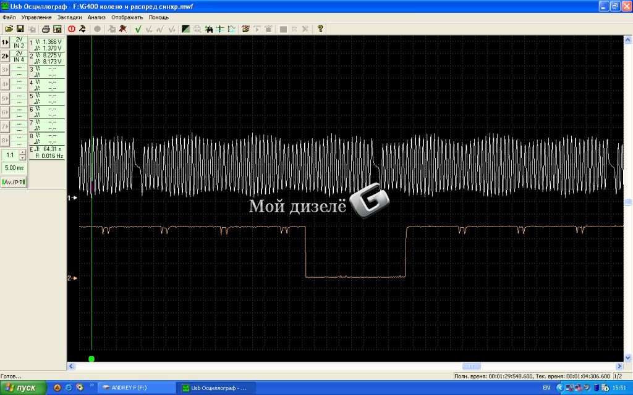Open the Файл menu
Viewport: 633px width, 395px height.
(x=9, y=17)
